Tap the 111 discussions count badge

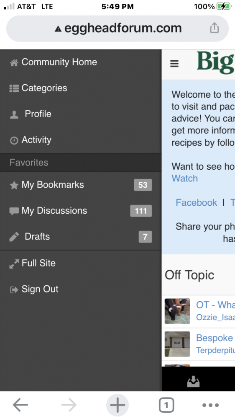coord(141,211)
